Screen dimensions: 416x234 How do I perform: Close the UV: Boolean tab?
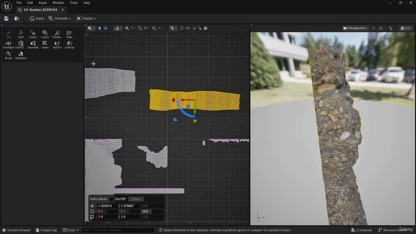[x=62, y=10]
